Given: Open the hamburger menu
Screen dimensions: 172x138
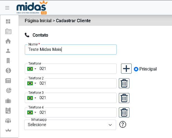Looking at the screenshot, I should point(7,8).
